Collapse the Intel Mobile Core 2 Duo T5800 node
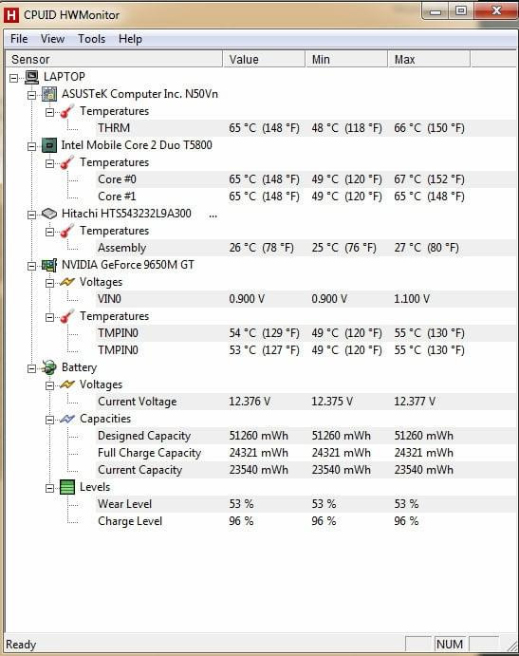519x656 pixels. pos(31,146)
